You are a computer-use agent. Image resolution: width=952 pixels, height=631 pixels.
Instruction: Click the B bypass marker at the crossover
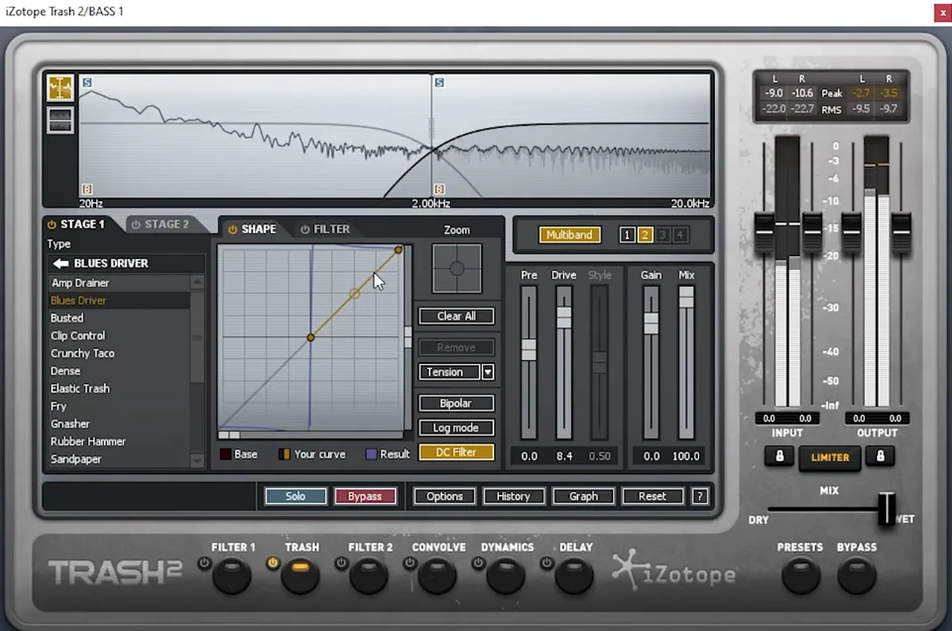439,190
